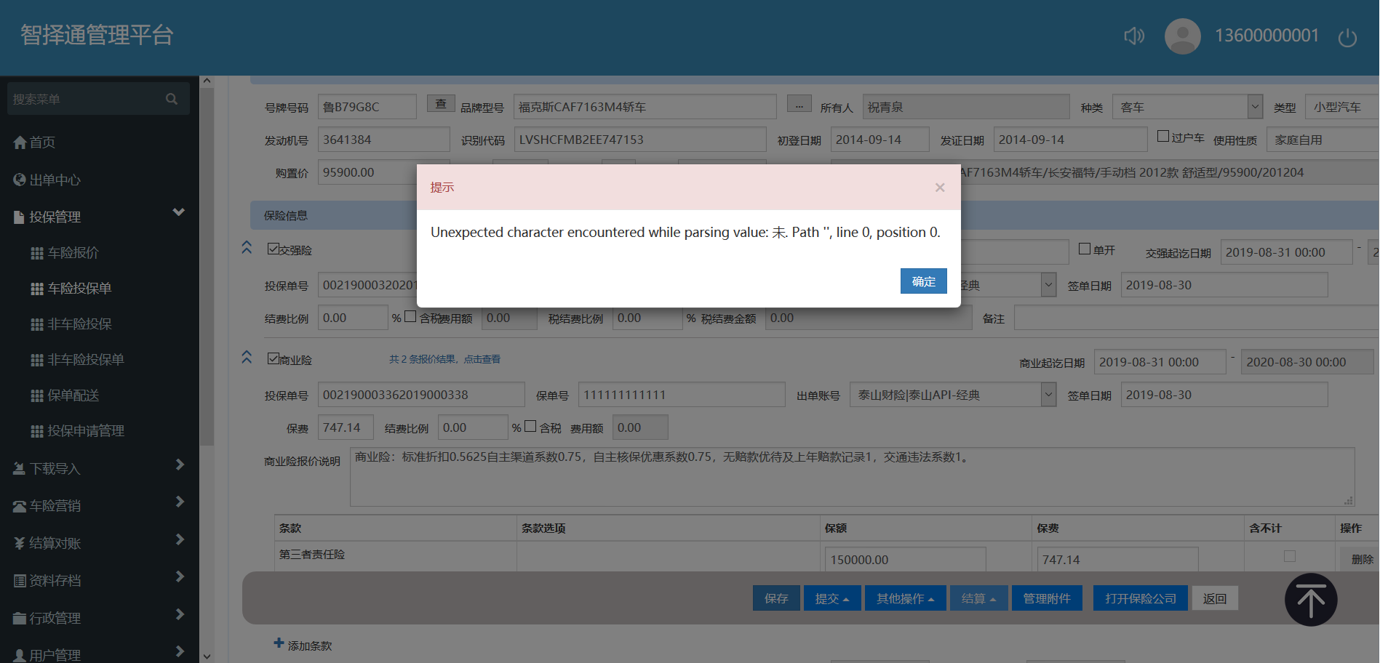Screen dimensions: 1380x663
Task: Open the 结算 dropdown button
Action: 979,598
